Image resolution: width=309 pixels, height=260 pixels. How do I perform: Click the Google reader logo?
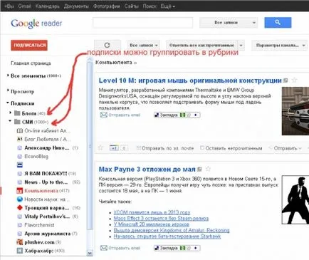[36, 24]
